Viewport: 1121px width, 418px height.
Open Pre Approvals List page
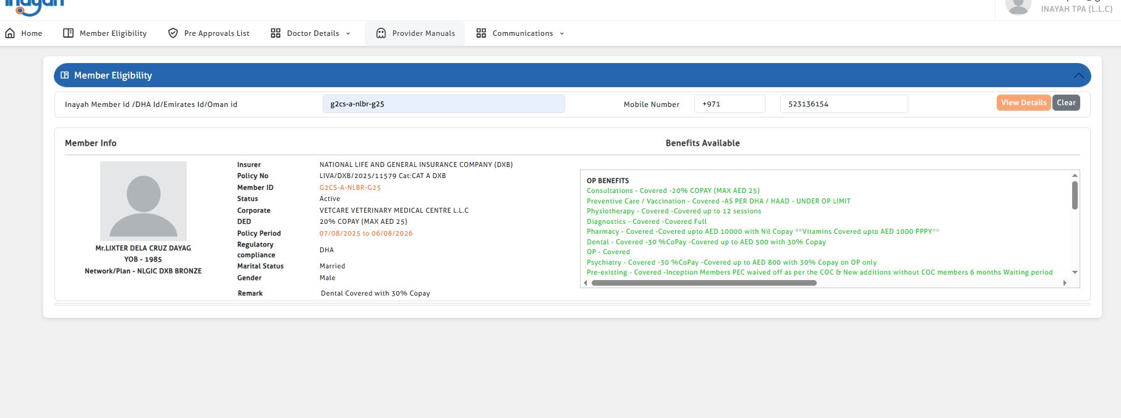[209, 33]
